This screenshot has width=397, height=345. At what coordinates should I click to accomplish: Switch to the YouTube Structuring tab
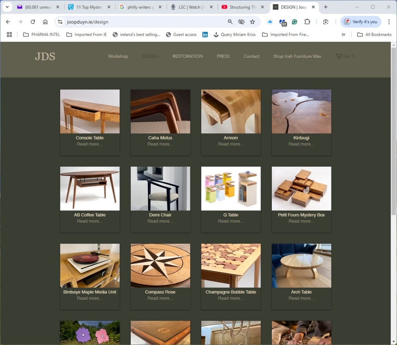click(x=242, y=7)
